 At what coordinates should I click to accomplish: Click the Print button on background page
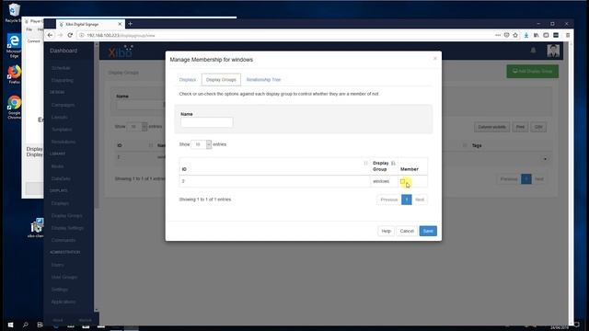click(x=520, y=127)
